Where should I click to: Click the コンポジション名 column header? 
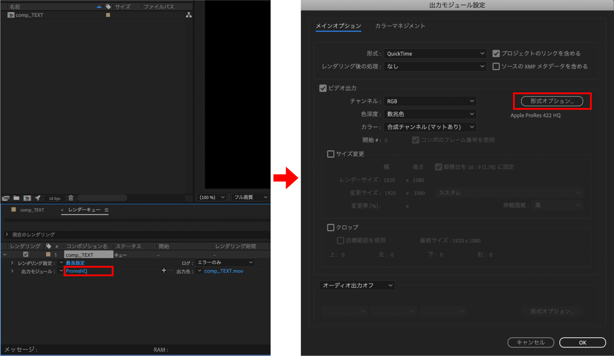[x=87, y=246]
